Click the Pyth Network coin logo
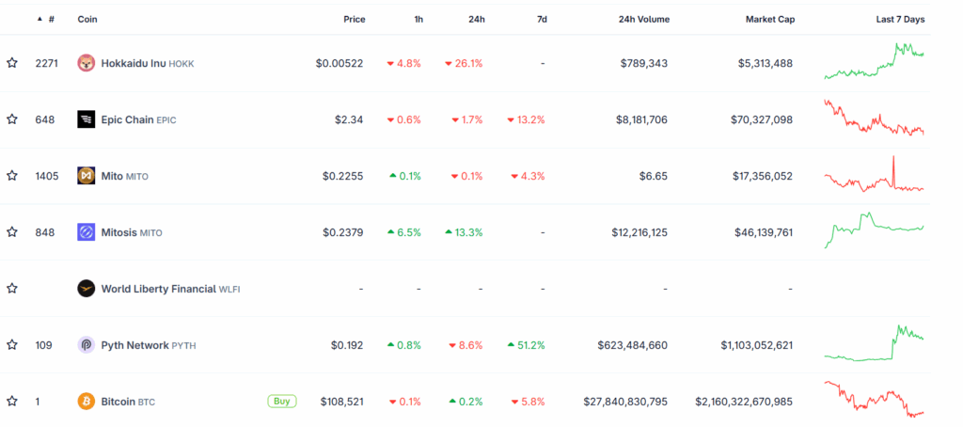 click(x=87, y=345)
